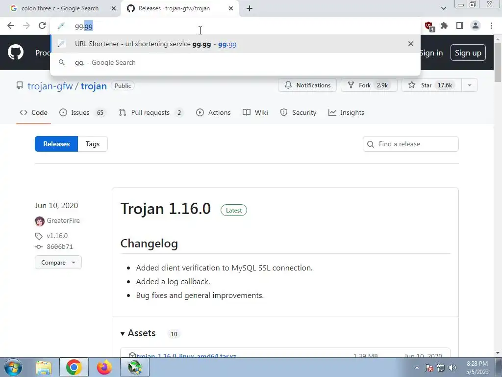Viewport: 502px width, 377px height.
Task: Click the Fork button
Action: tap(369, 85)
